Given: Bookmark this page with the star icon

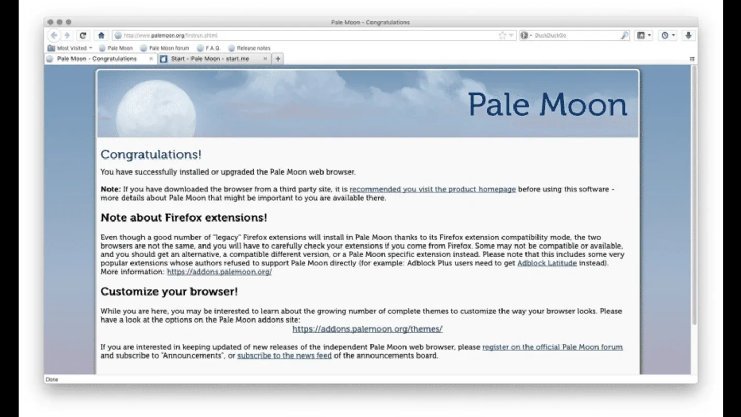Looking at the screenshot, I should pyautogui.click(x=503, y=35).
